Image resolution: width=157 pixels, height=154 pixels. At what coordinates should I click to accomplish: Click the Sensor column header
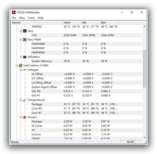tap(36, 22)
